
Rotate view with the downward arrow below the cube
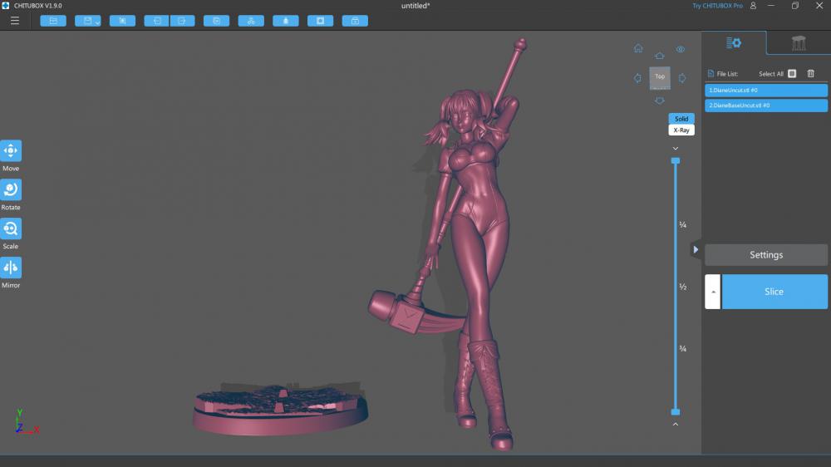[659, 101]
